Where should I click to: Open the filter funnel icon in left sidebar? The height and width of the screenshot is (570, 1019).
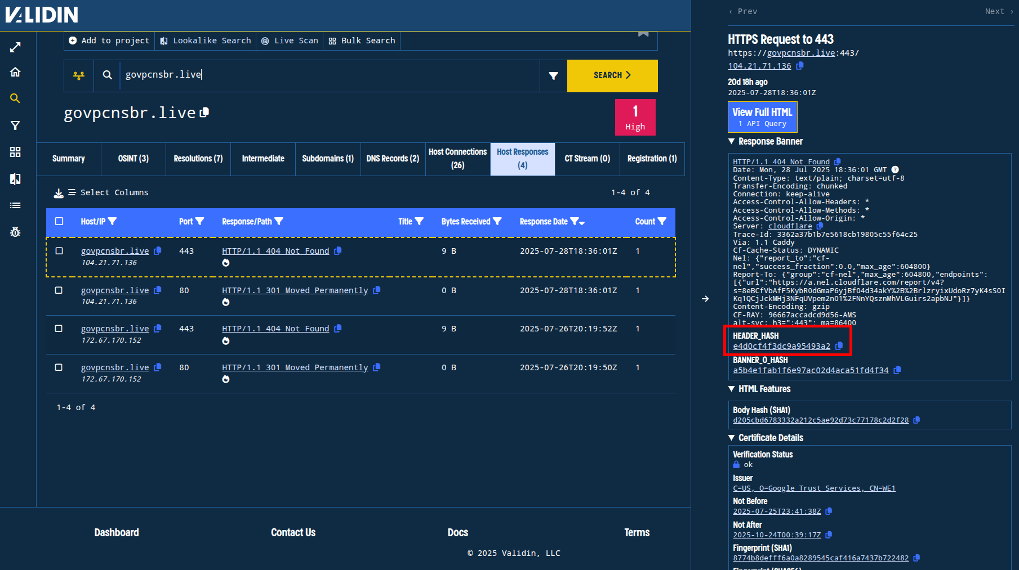(x=15, y=125)
